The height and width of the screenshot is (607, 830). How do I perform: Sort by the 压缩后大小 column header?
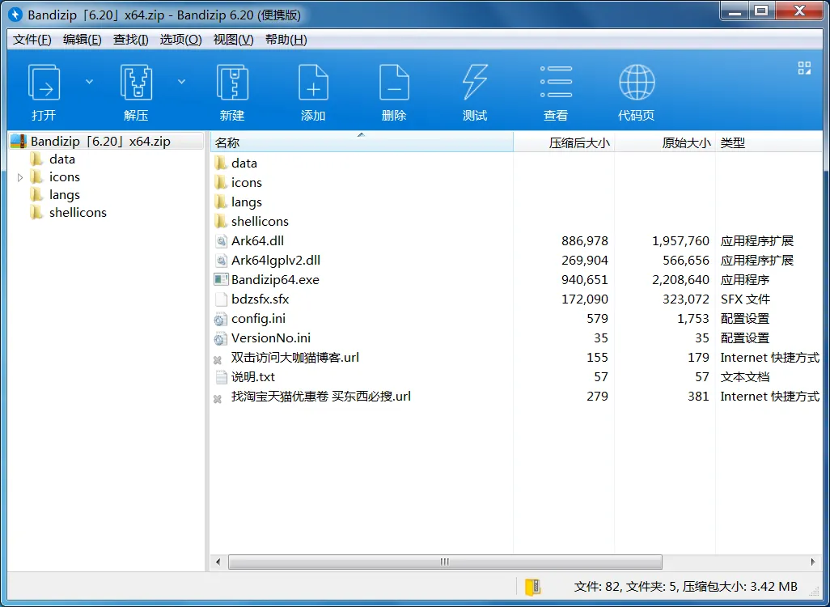[564, 142]
